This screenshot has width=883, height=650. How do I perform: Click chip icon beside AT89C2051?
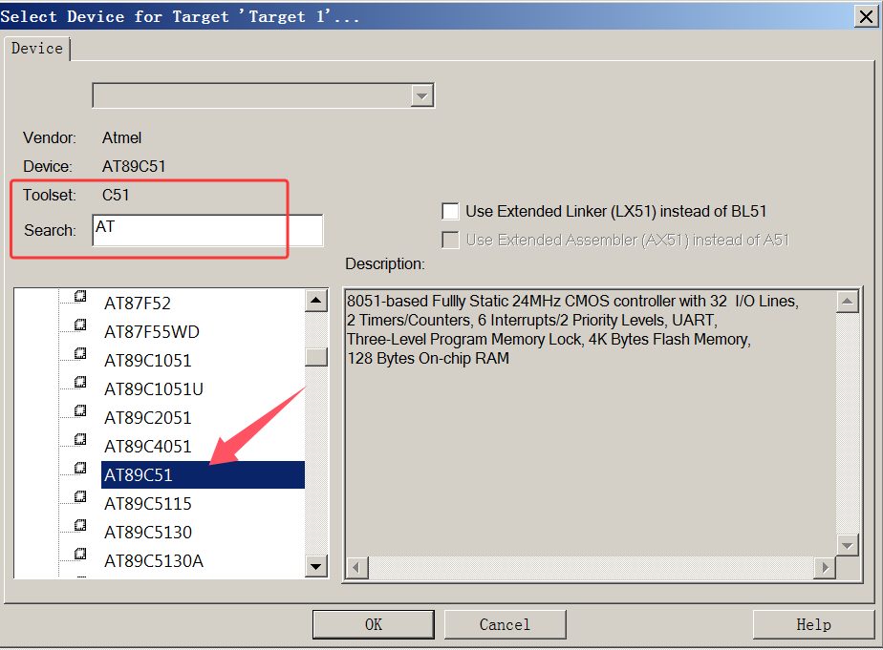[80, 410]
